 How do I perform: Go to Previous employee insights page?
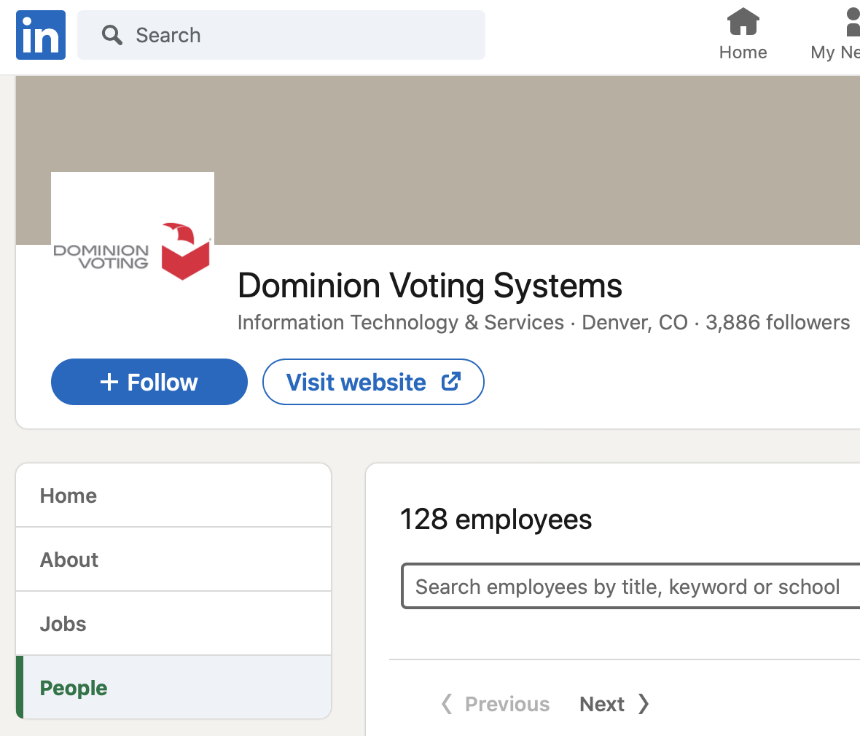tap(496, 704)
